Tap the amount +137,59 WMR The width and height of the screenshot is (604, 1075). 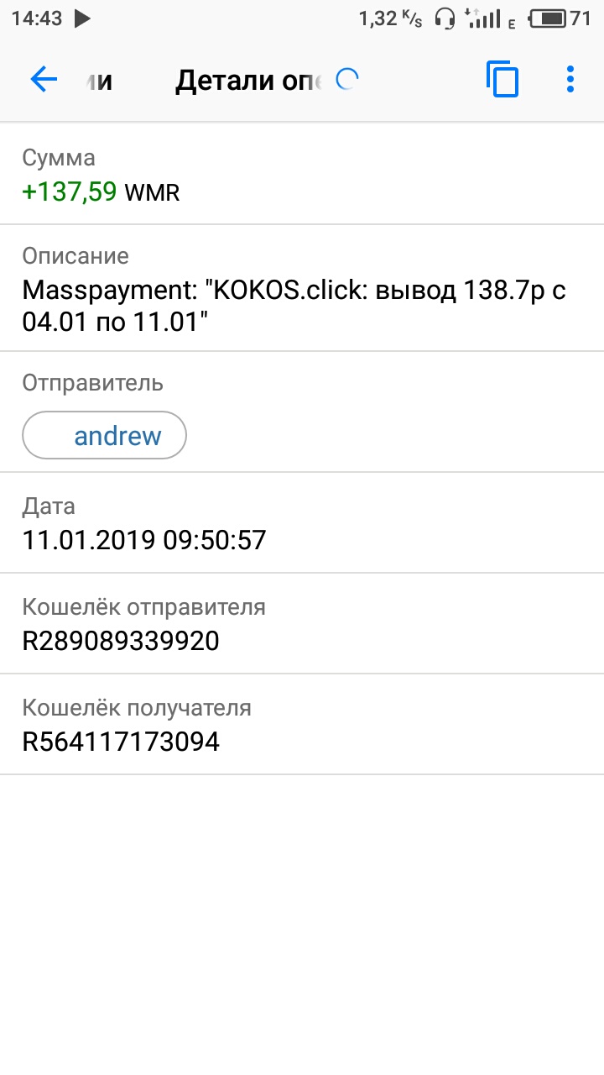click(101, 192)
